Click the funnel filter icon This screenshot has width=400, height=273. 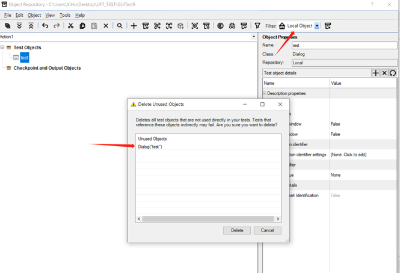(x=257, y=26)
